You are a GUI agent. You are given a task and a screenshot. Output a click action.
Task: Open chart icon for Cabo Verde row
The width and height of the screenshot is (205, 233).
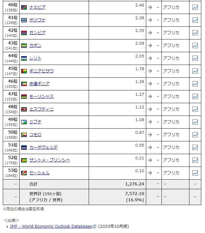coord(195,147)
